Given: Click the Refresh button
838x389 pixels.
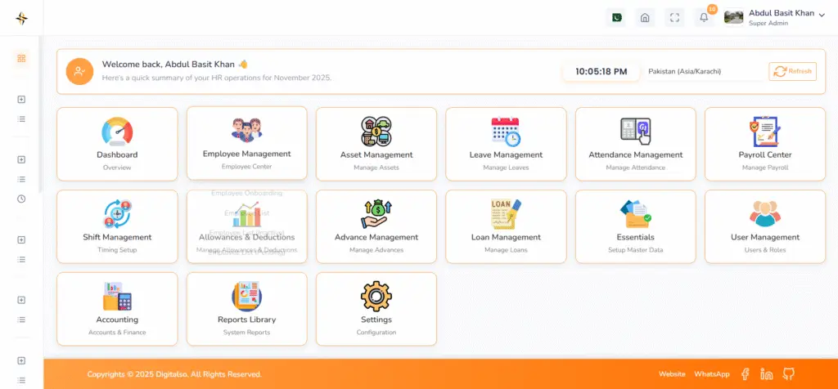Looking at the screenshot, I should pyautogui.click(x=792, y=71).
